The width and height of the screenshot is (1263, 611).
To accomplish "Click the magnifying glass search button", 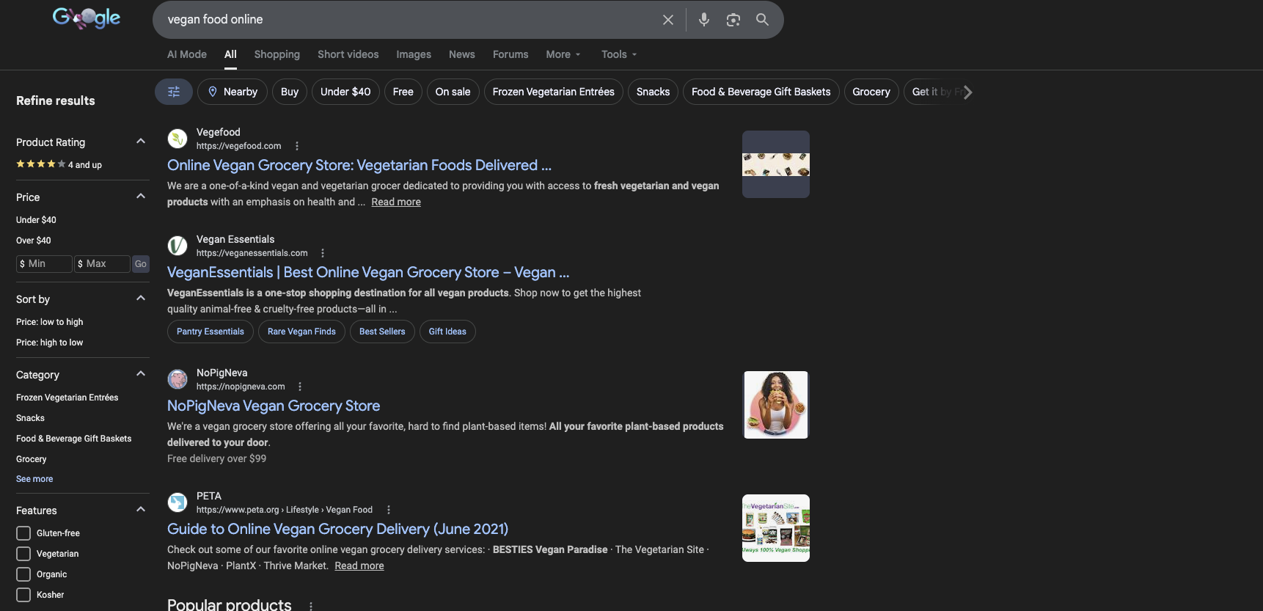I will tap(762, 20).
